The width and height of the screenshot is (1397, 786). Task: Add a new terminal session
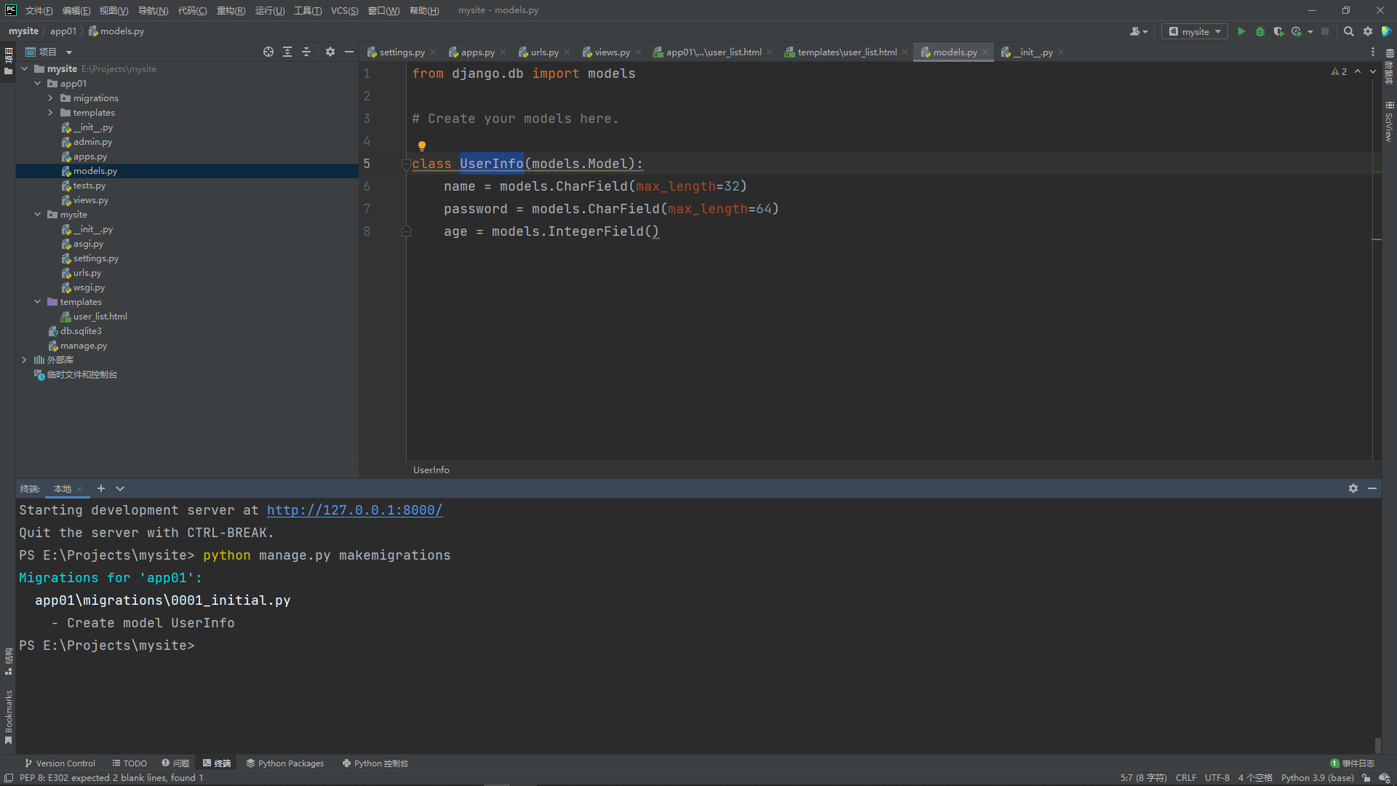click(101, 488)
